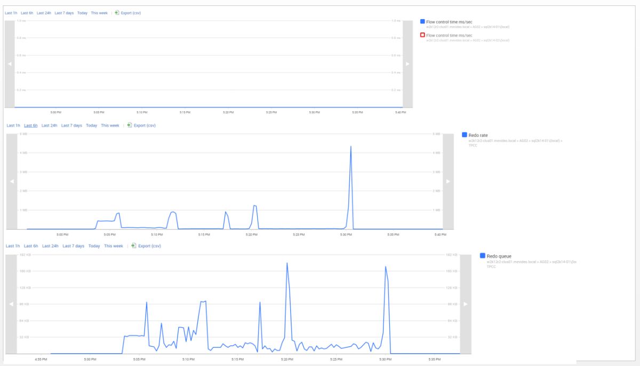The image size is (640, 366).
Task: Select This week for the Redo rate chart
Action: click(x=110, y=126)
